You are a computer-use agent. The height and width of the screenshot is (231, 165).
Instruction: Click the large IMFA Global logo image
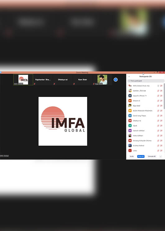click(x=63, y=121)
